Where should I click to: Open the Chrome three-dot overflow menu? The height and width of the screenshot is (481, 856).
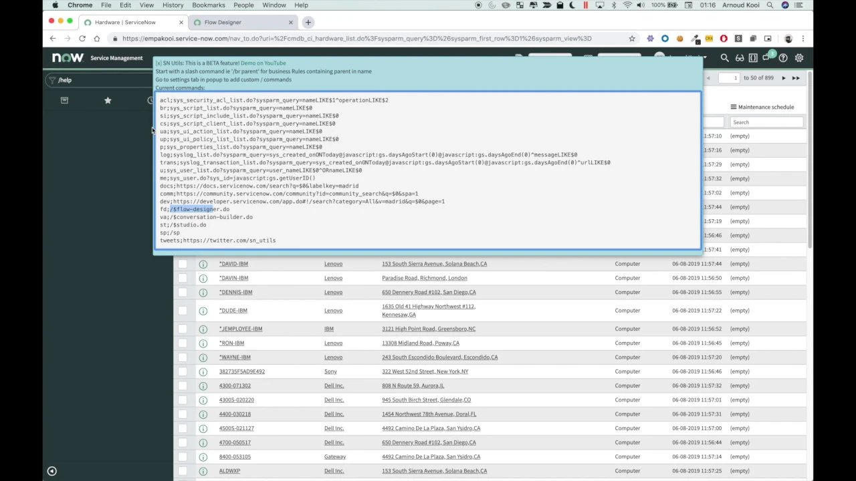[803, 38]
